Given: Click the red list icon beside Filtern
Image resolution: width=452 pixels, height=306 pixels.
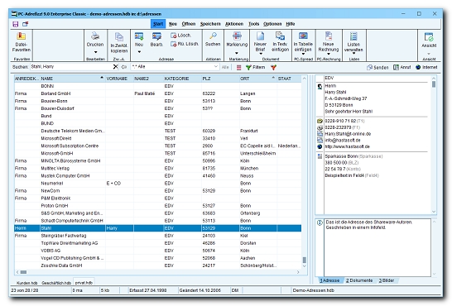Looking at the screenshot, I should (x=238, y=67).
